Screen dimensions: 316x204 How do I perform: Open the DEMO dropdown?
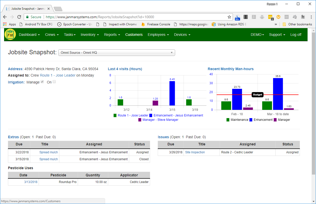pos(257,34)
